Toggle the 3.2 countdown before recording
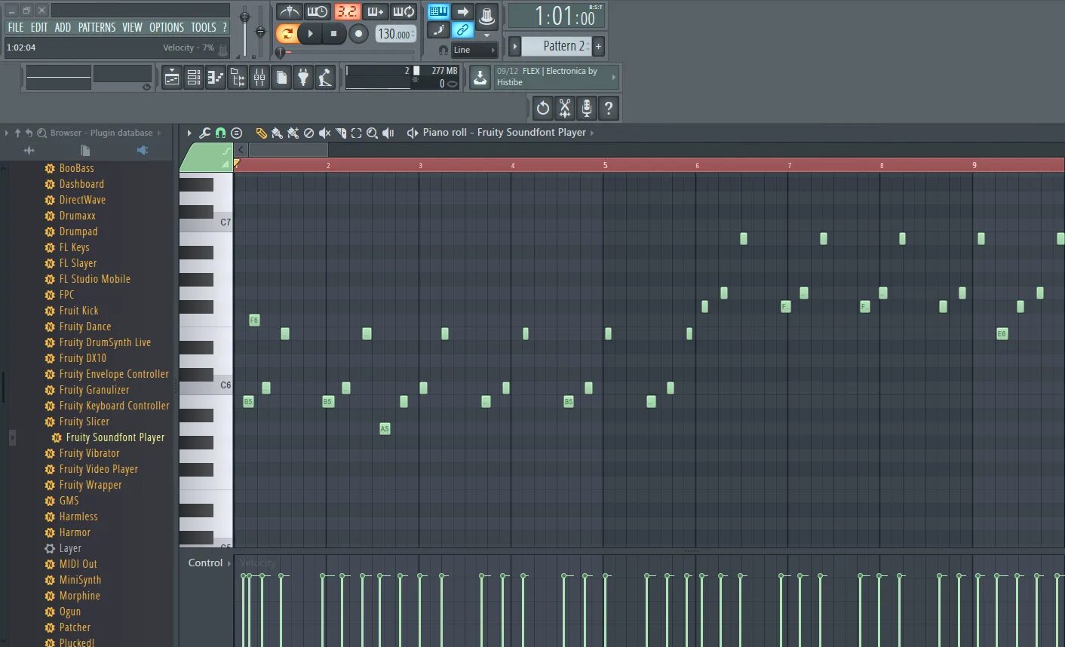 pos(347,11)
